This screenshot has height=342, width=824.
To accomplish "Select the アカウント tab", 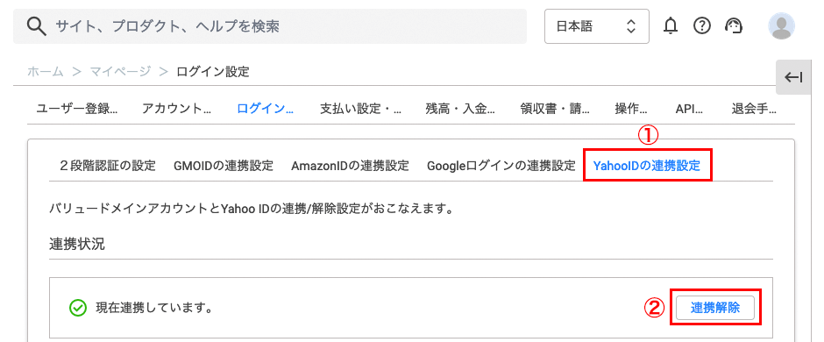I will 176,110.
